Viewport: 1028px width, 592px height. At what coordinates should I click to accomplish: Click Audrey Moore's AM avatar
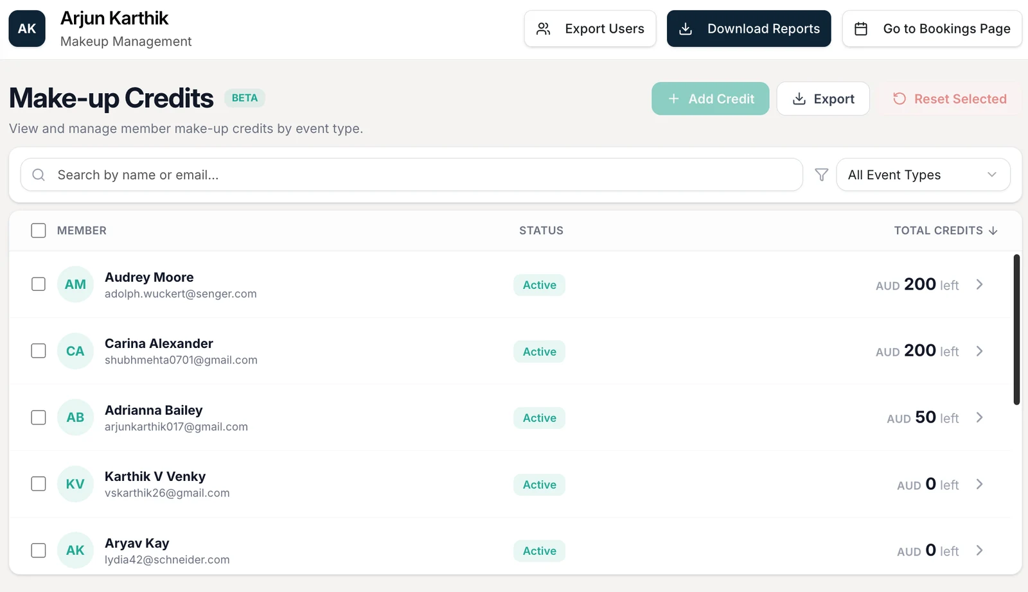75,284
